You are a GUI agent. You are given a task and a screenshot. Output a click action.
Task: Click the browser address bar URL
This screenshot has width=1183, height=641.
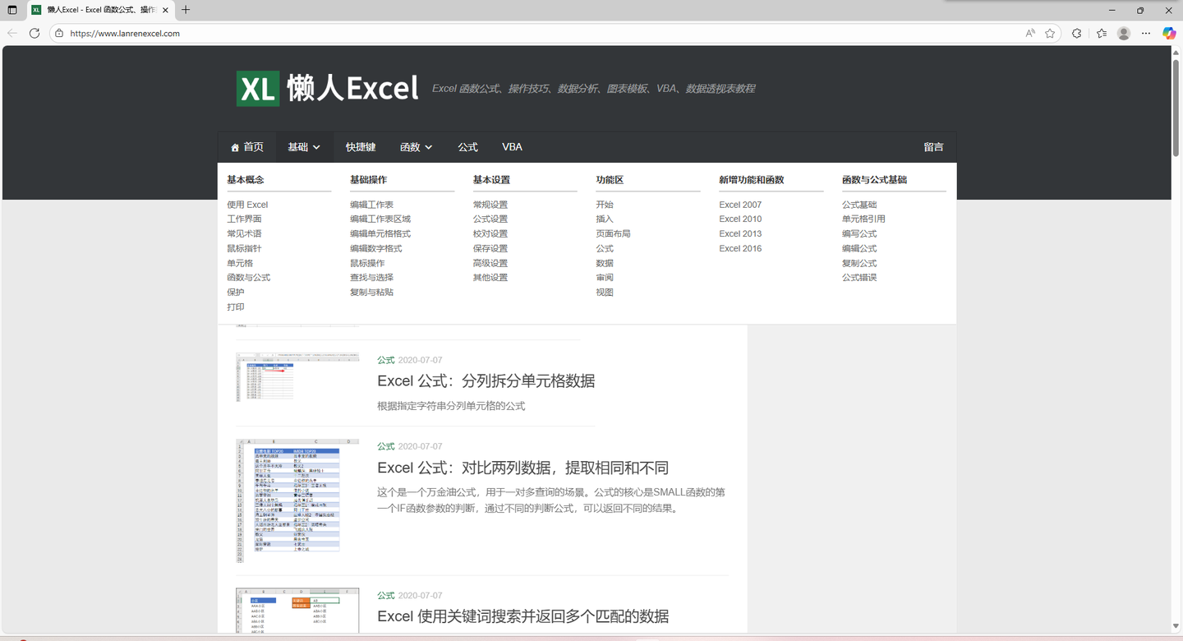[125, 34]
